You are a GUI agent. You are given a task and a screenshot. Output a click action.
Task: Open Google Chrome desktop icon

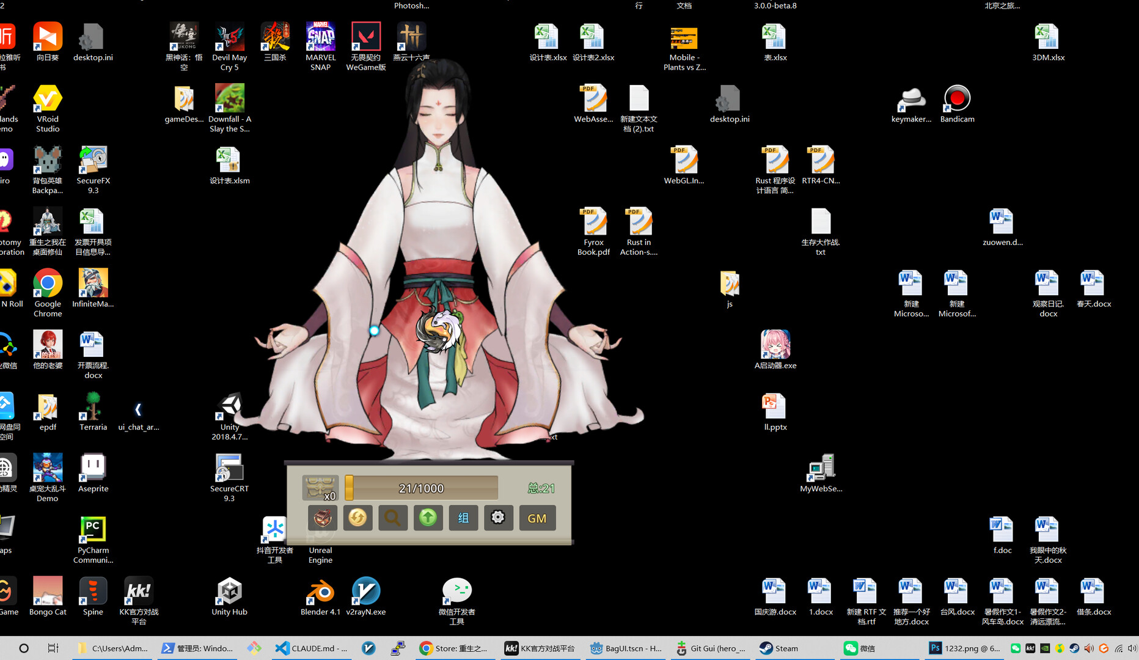(47, 283)
